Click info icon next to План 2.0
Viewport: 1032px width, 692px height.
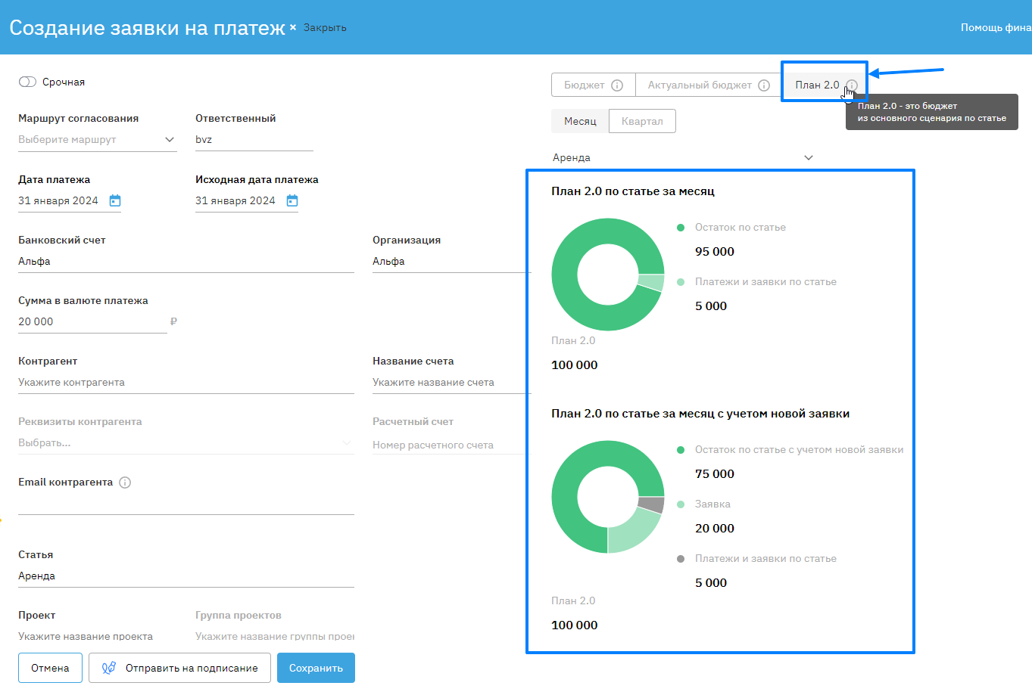tap(852, 85)
